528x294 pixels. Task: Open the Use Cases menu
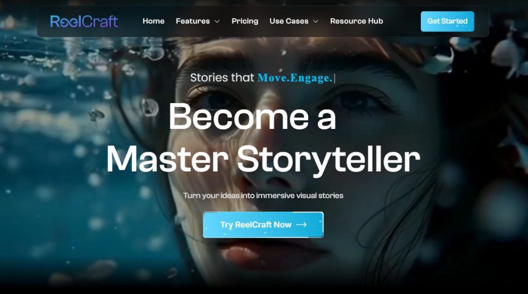[x=289, y=21]
